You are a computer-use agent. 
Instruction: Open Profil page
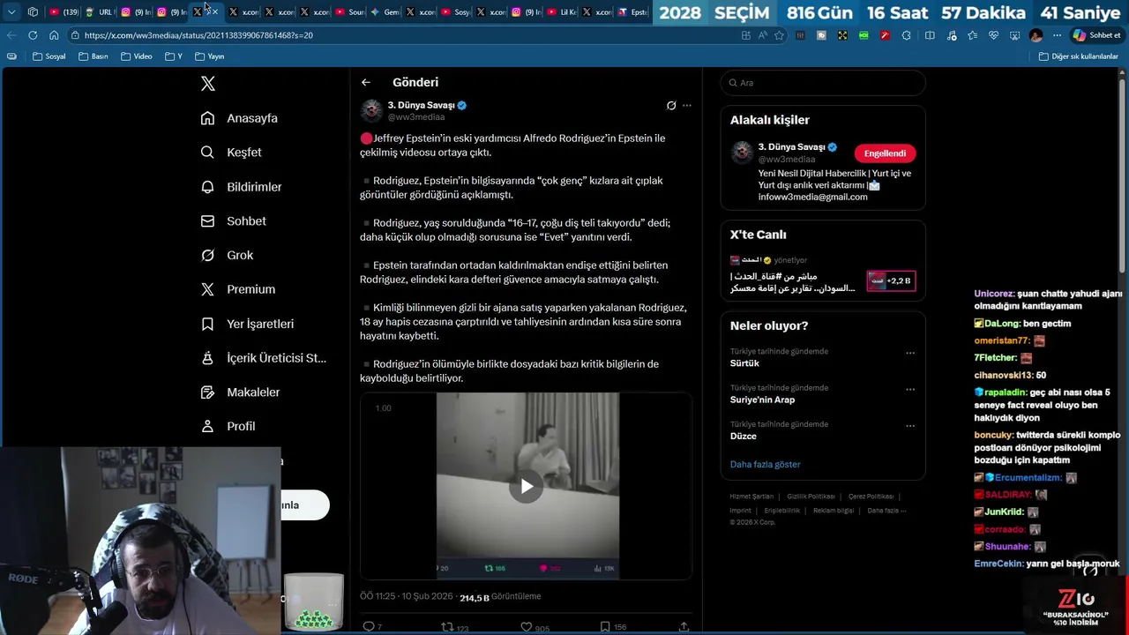pos(228,426)
